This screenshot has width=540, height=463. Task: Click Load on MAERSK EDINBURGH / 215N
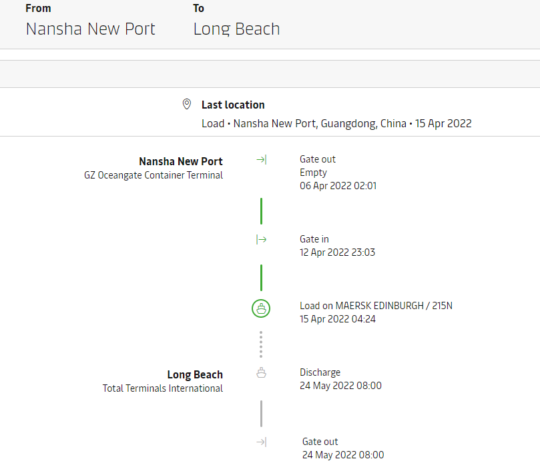(376, 306)
